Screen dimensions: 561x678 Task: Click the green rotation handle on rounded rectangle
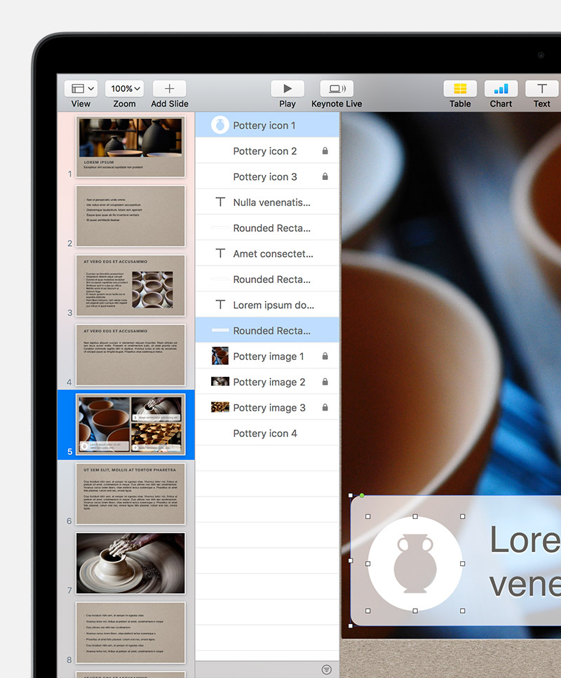point(362,495)
